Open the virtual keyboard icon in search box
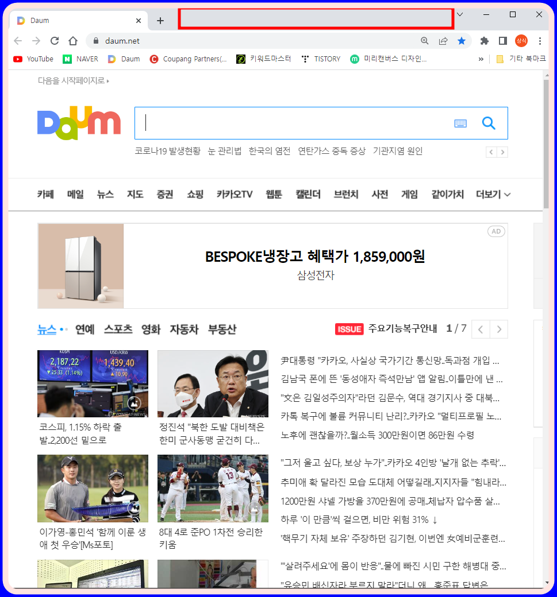The image size is (557, 597). click(x=460, y=123)
